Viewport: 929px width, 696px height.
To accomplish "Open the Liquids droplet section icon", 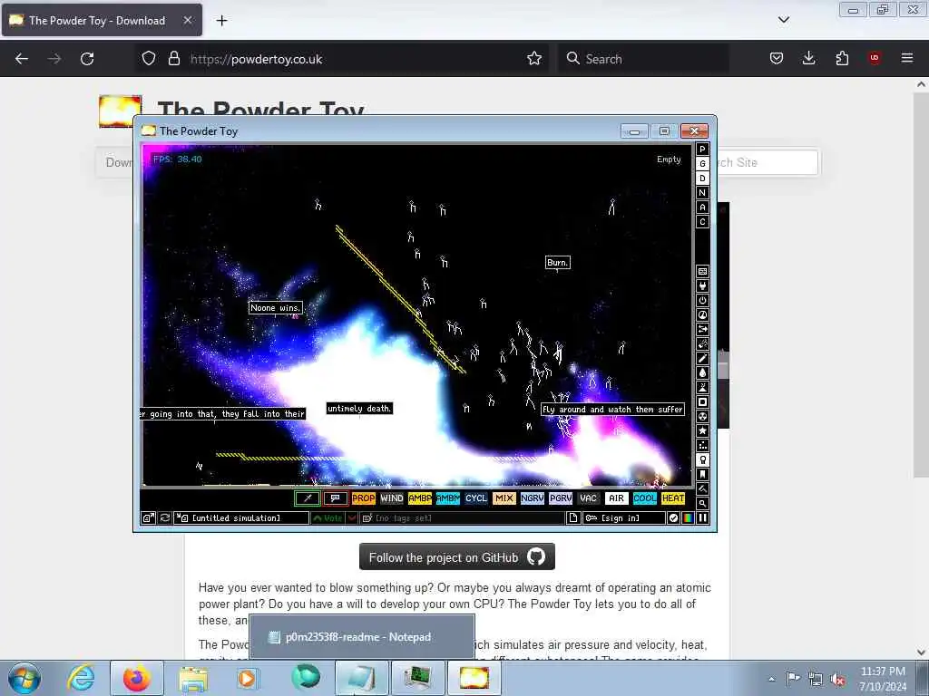I will [x=702, y=372].
